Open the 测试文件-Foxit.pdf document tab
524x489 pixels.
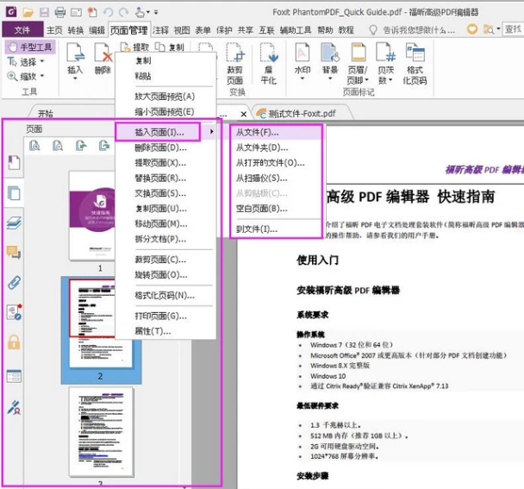tap(302, 114)
